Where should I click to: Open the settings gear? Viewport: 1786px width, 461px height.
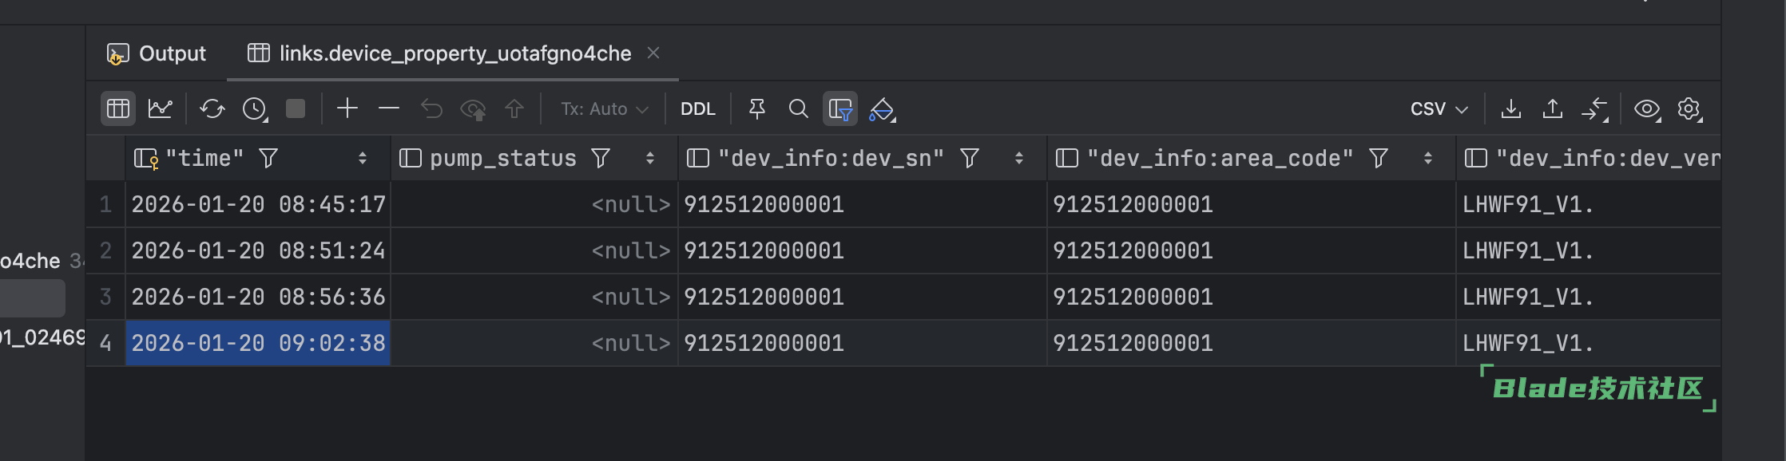point(1689,108)
